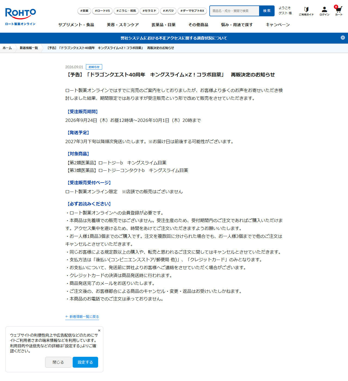Select the #オバジ tag
This screenshot has height=381, width=348.
pyautogui.click(x=168, y=11)
